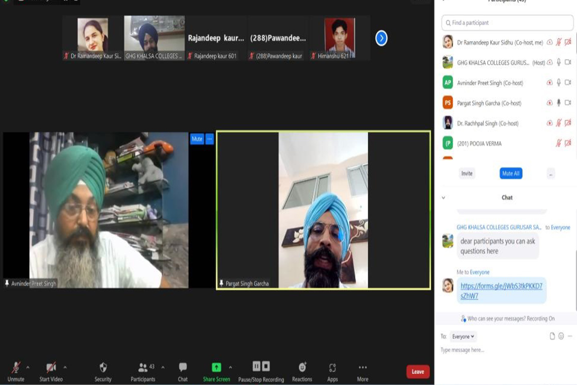Open the Everyone recipient dropdown
The height and width of the screenshot is (385, 577).
coord(463,337)
